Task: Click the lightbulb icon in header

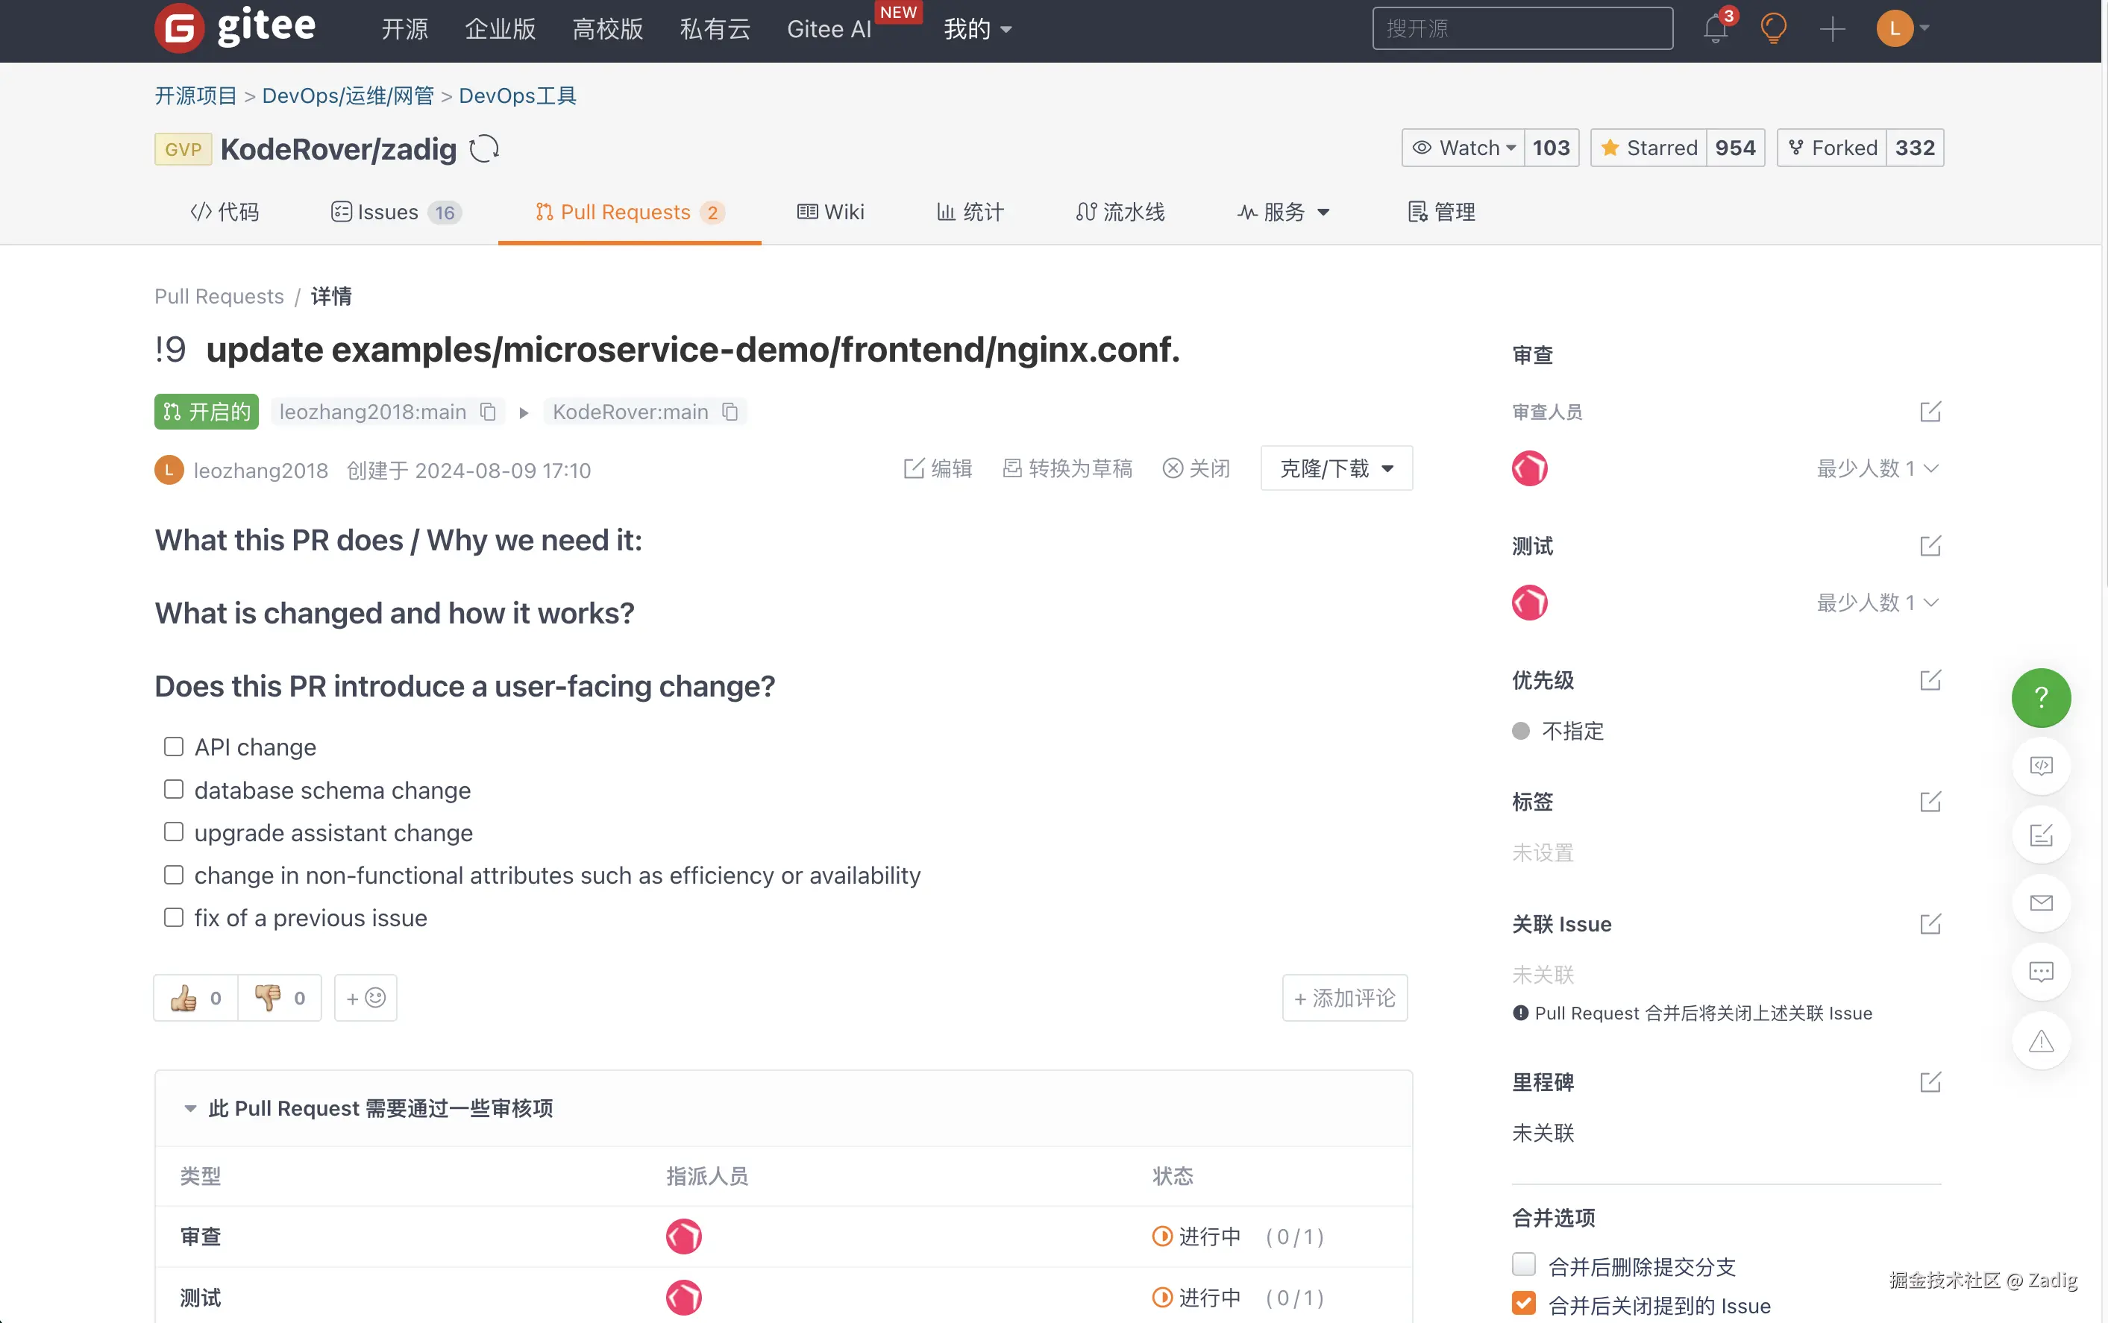Action: (x=1773, y=29)
